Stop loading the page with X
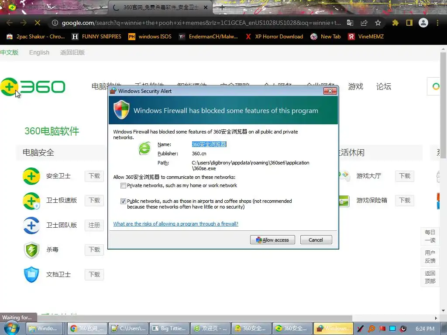The width and height of the screenshot is (447, 335). 38,23
